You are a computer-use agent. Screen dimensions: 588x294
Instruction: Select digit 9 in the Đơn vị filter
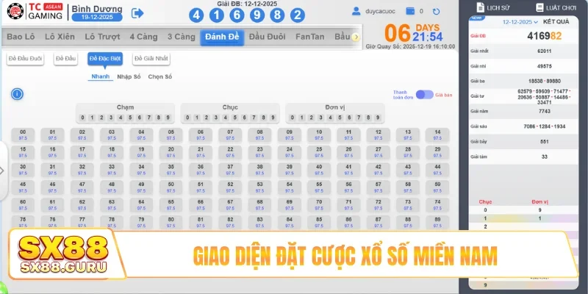click(378, 118)
